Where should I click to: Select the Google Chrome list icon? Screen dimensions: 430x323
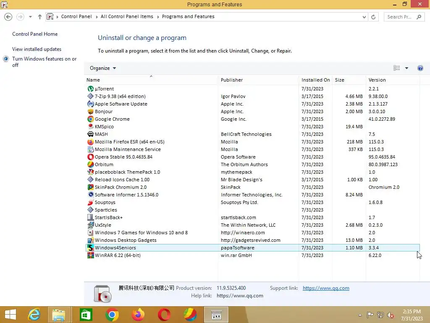[x=91, y=119]
